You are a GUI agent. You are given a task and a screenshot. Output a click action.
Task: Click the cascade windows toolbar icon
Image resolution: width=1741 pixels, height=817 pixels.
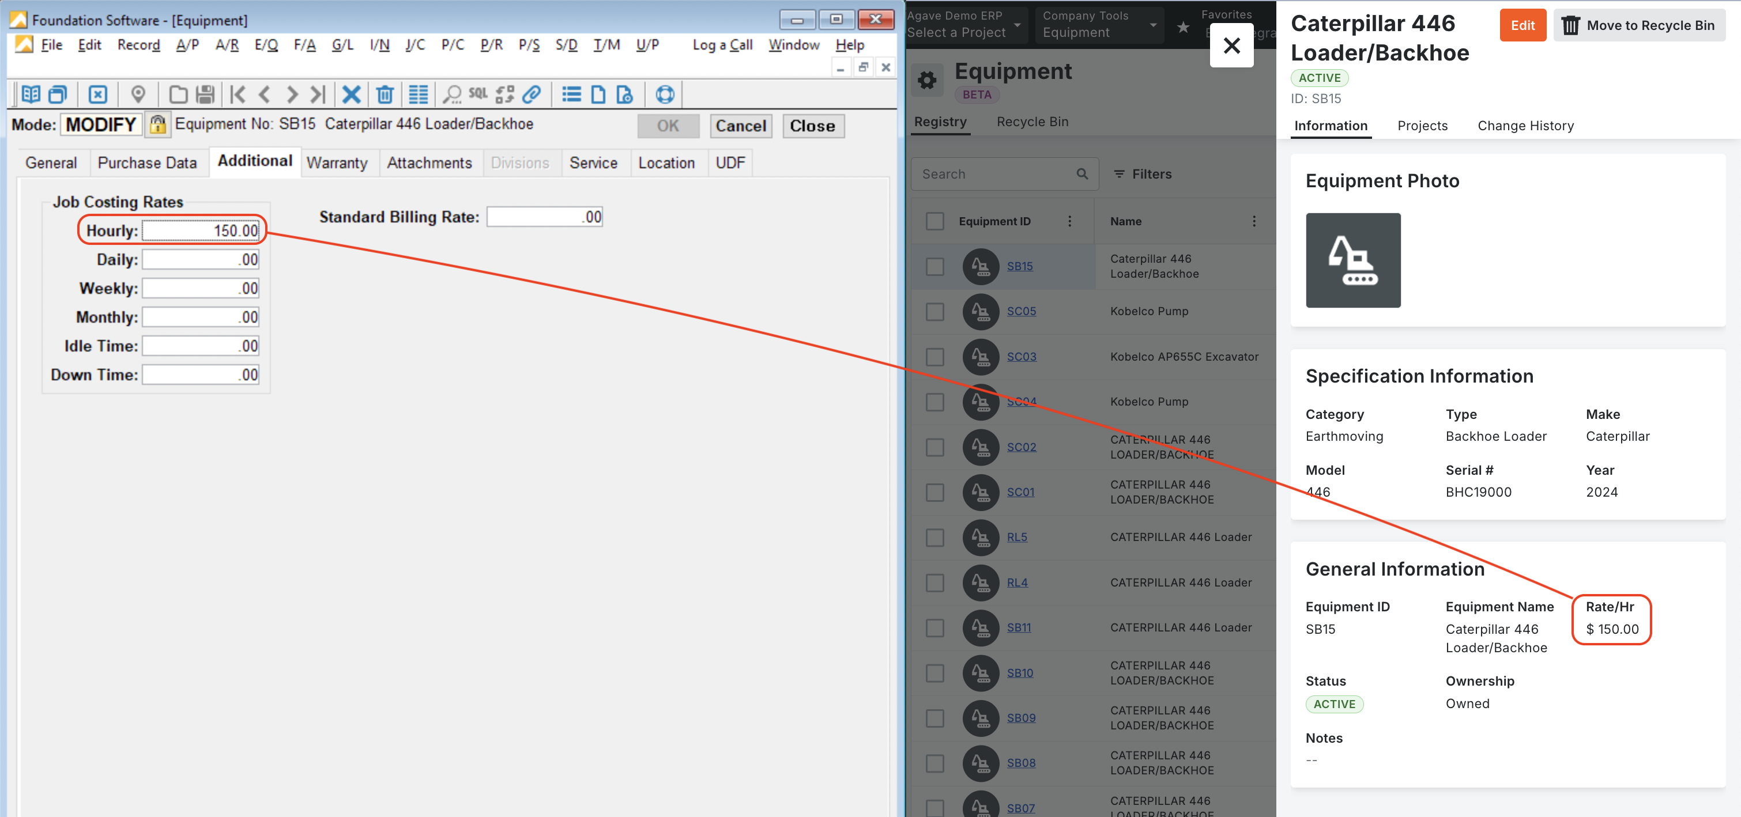click(58, 94)
